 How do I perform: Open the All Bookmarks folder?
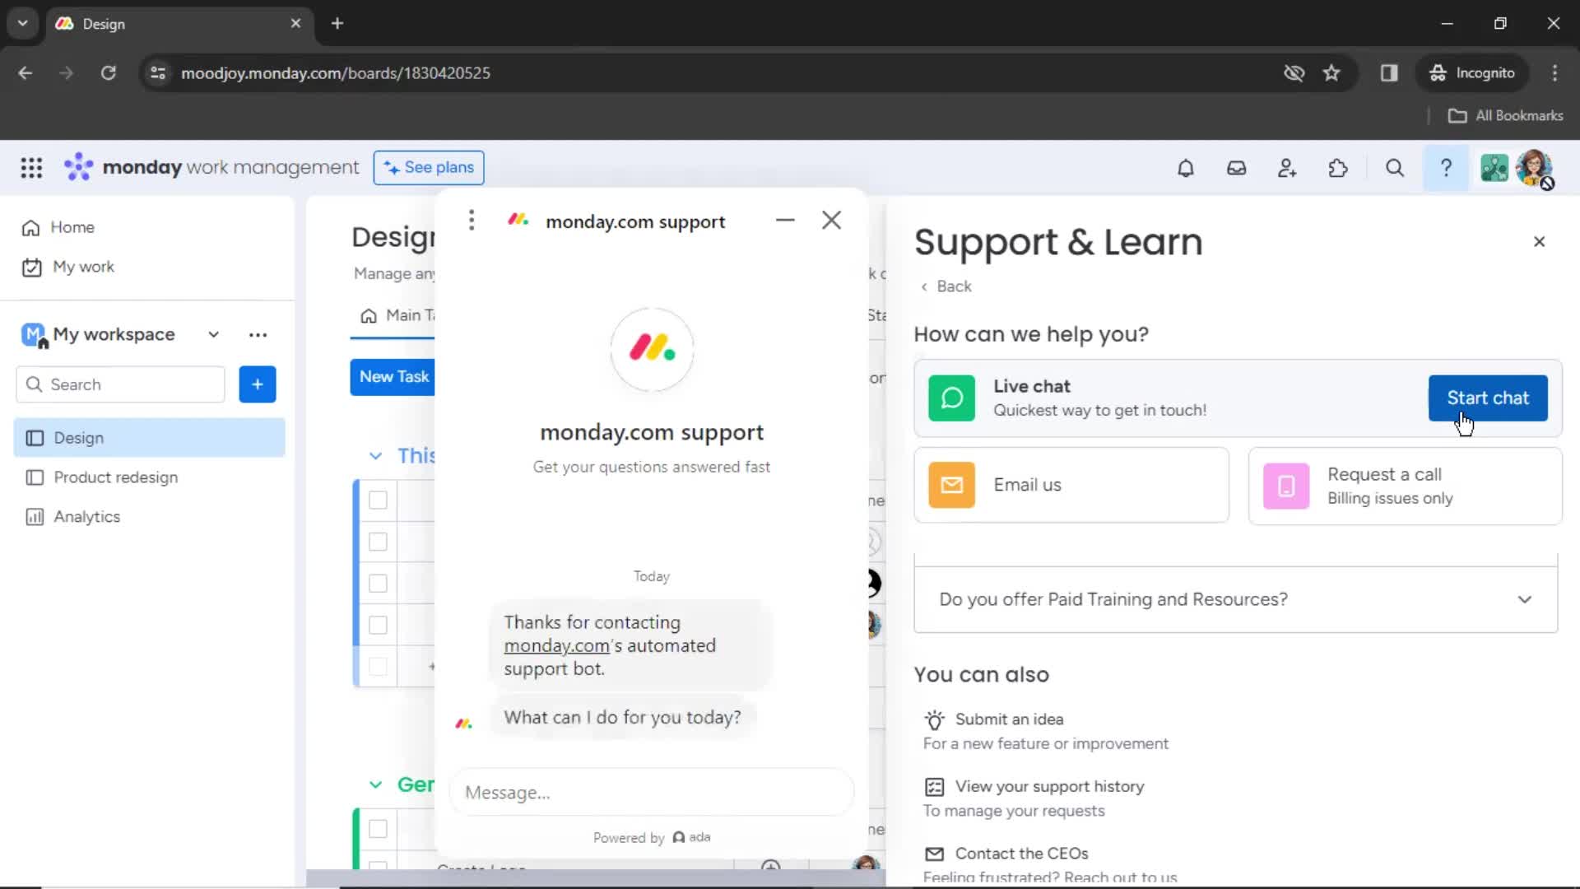[1505, 116]
